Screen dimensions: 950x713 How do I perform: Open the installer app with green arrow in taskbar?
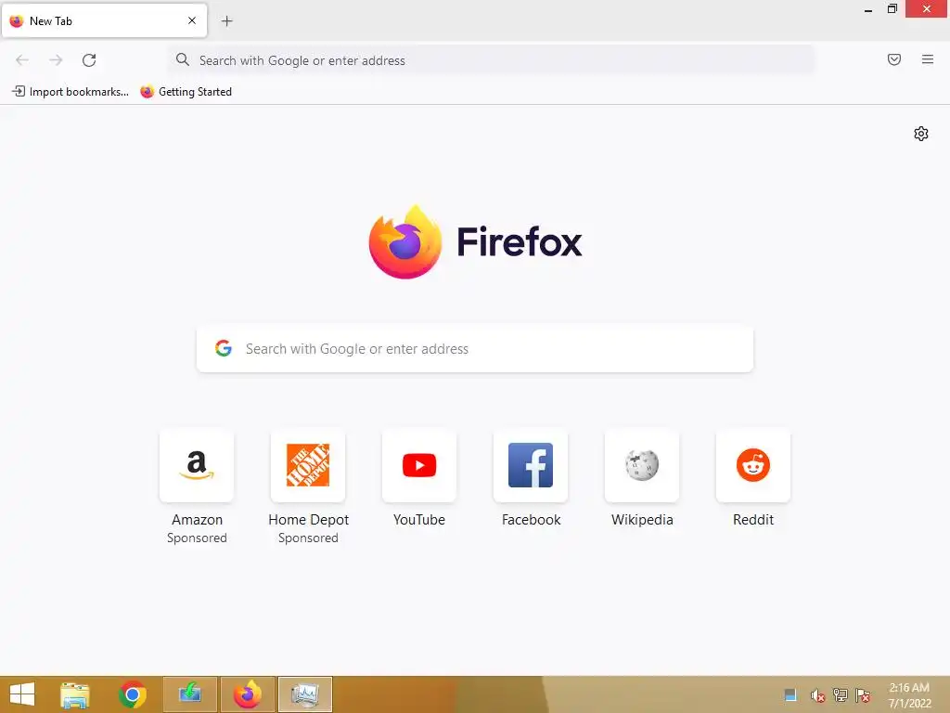pos(189,694)
